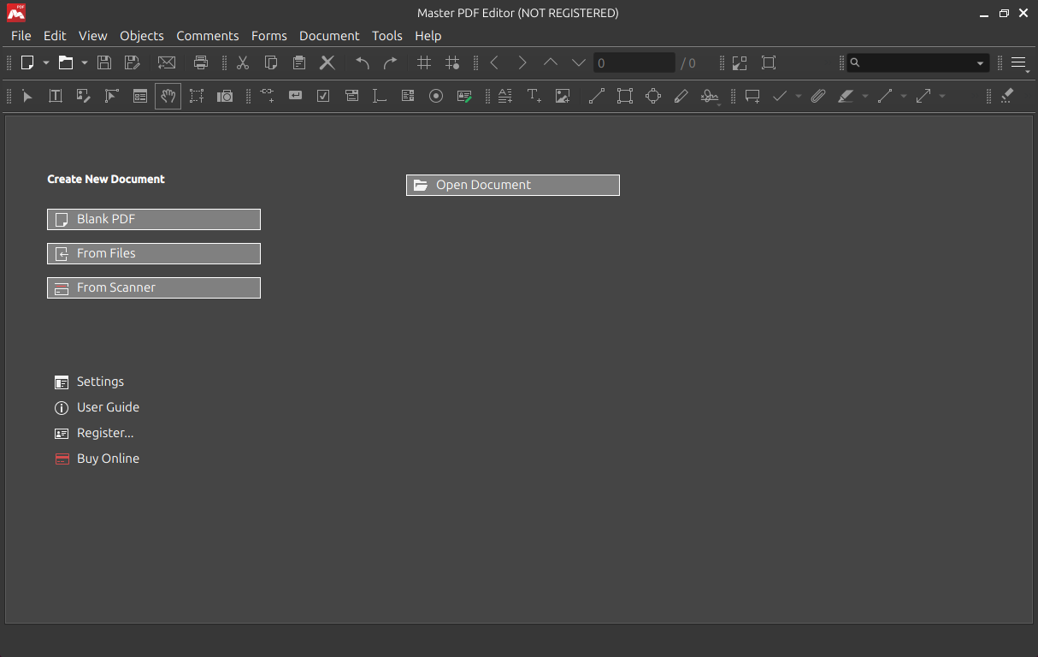Click the Save As floppy-with-pencil icon
The image size is (1038, 657).
tap(132, 62)
